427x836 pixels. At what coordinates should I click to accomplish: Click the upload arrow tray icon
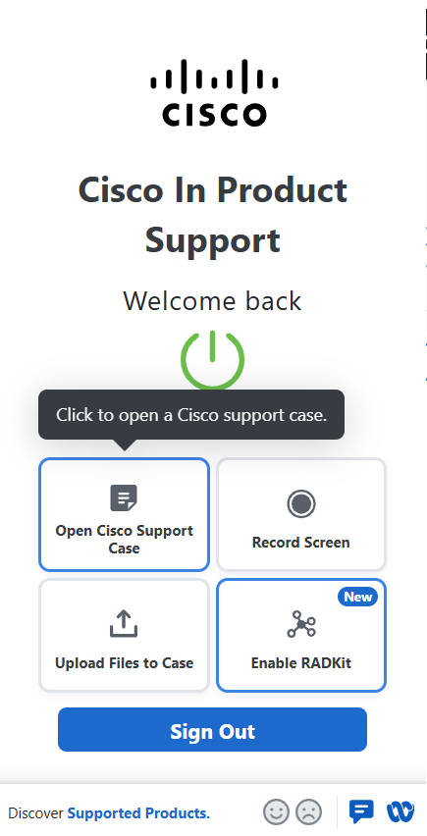(x=124, y=624)
